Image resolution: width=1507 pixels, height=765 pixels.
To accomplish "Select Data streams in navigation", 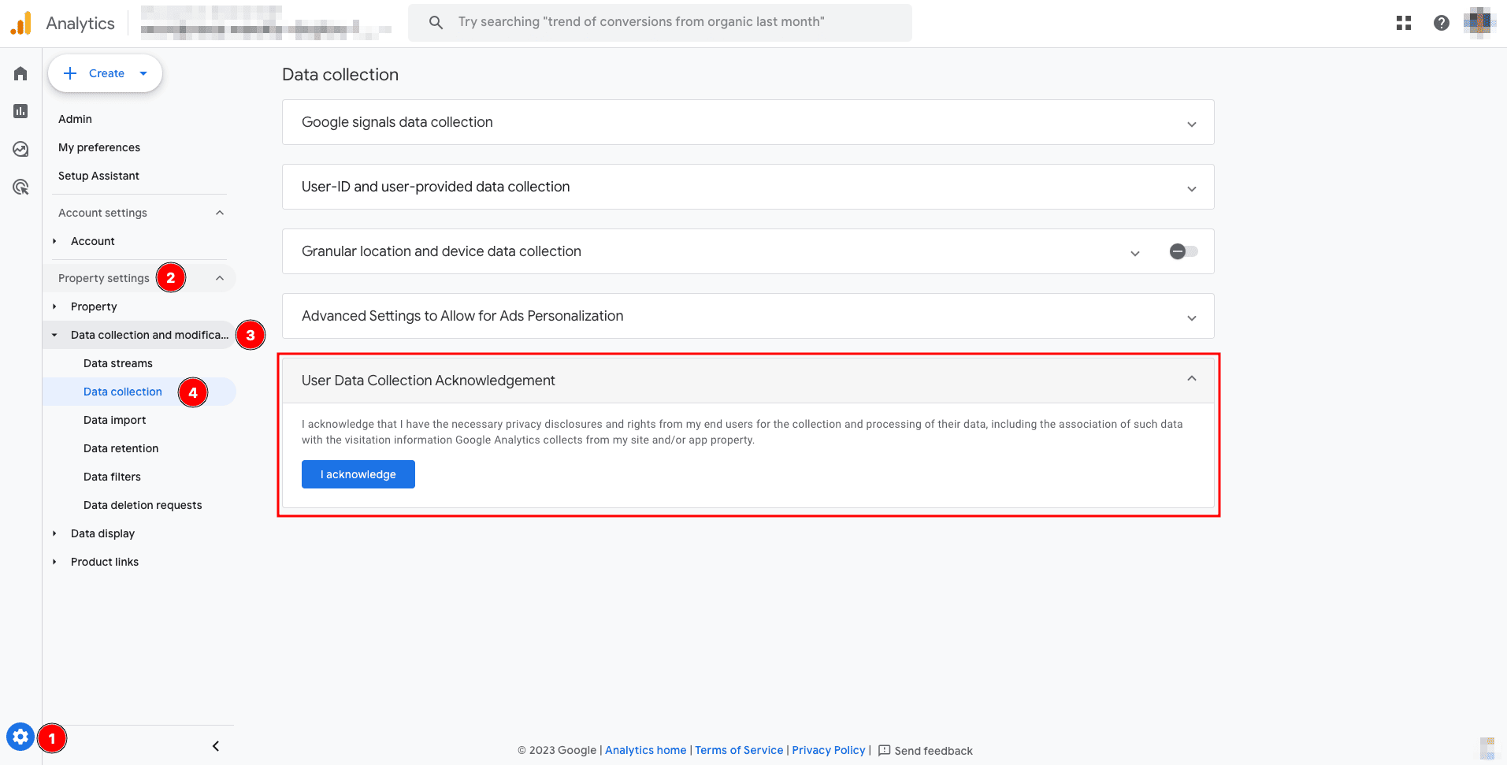I will tap(118, 363).
